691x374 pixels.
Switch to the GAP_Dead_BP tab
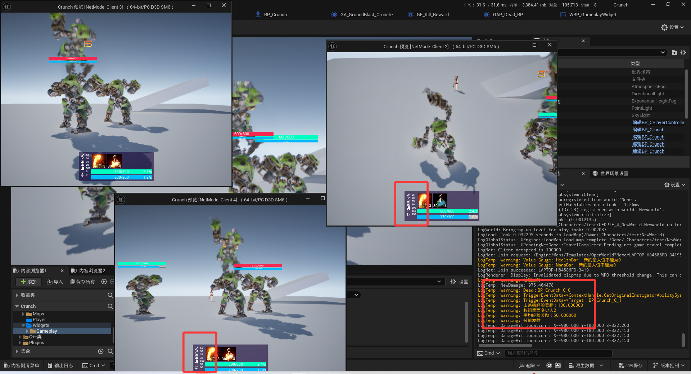click(x=503, y=14)
